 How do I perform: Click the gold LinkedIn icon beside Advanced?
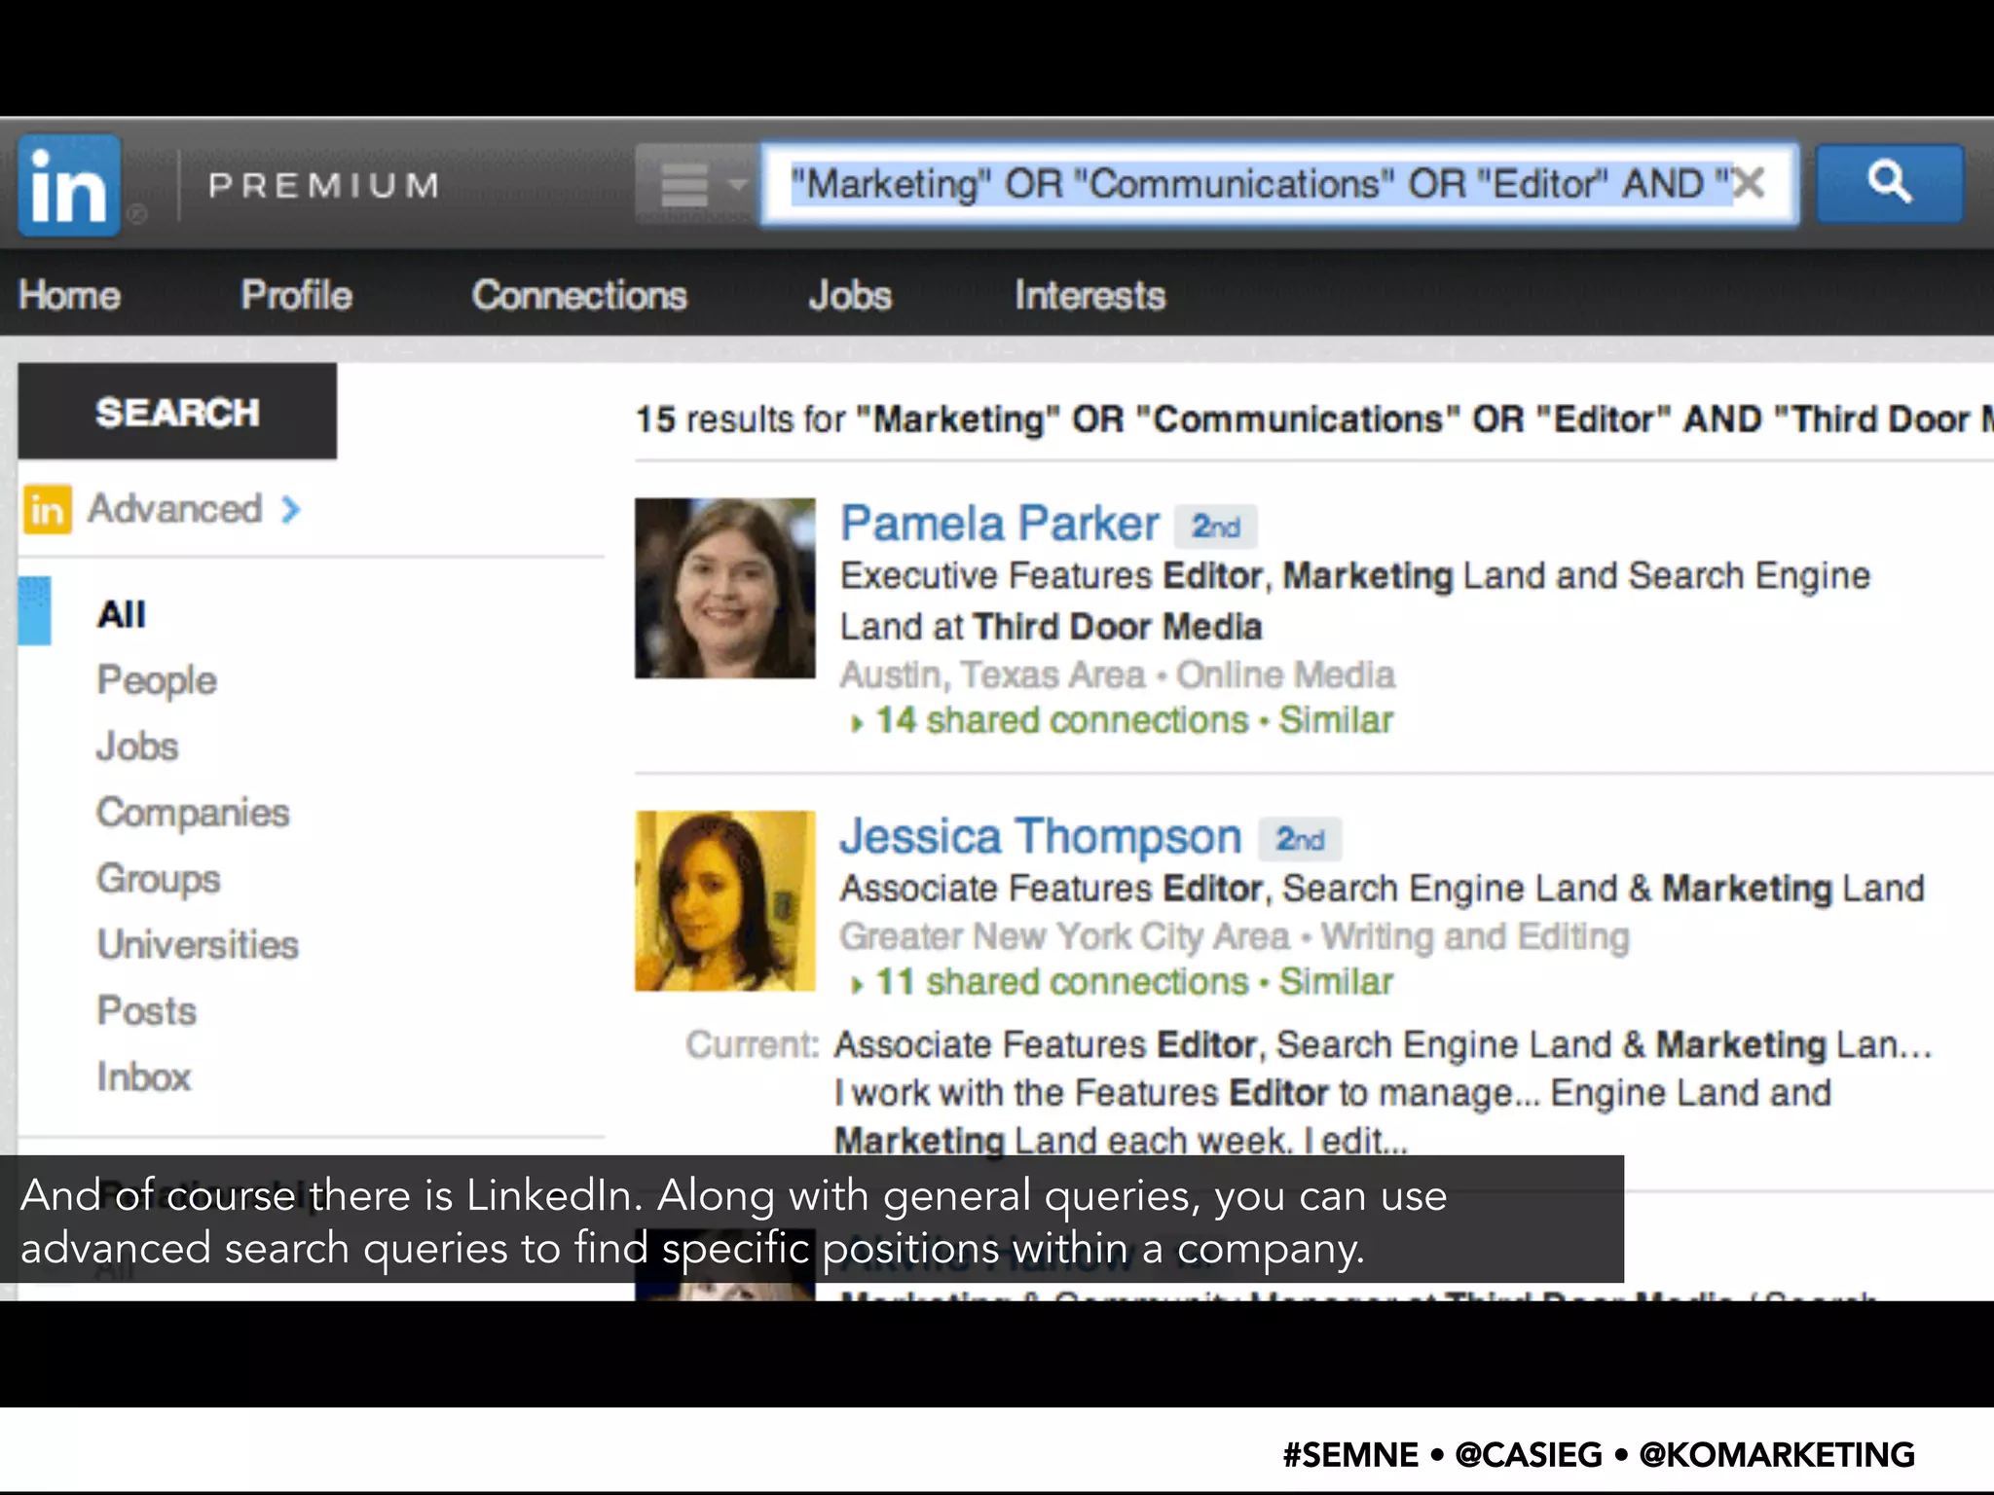tap(48, 509)
